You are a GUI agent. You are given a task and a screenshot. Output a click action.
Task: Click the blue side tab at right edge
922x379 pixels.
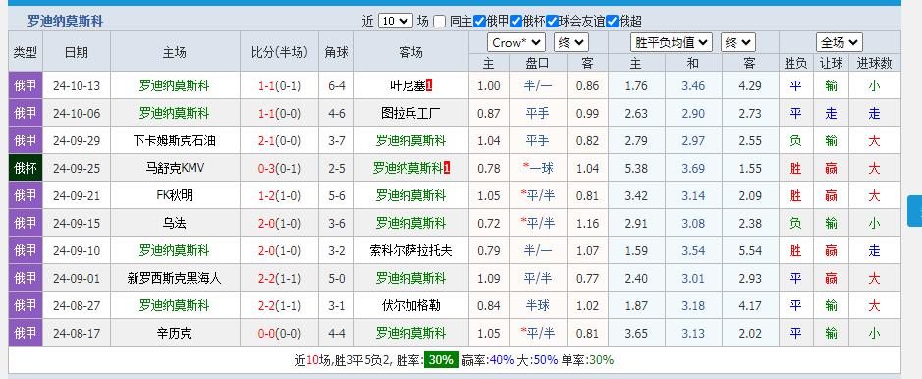[x=914, y=211]
